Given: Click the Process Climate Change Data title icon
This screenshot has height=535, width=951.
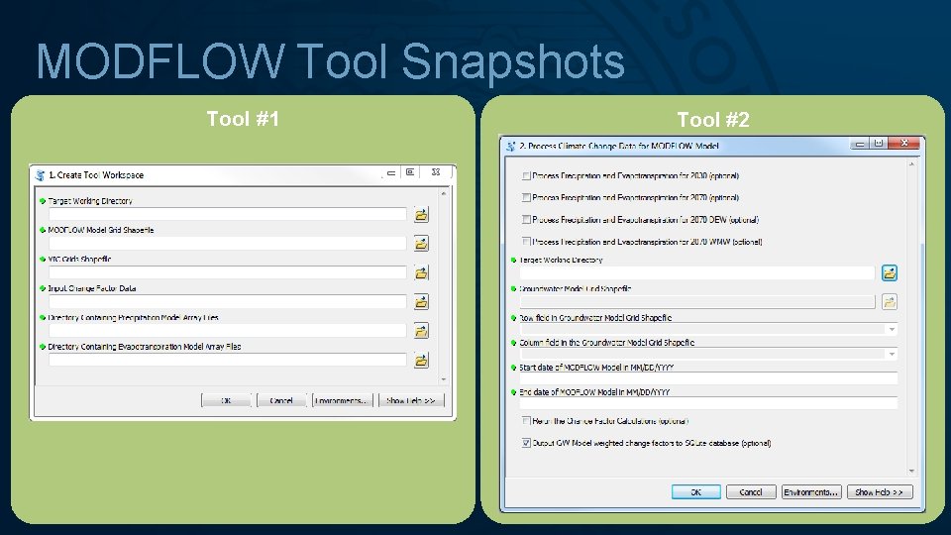Looking at the screenshot, I should pyautogui.click(x=511, y=147).
